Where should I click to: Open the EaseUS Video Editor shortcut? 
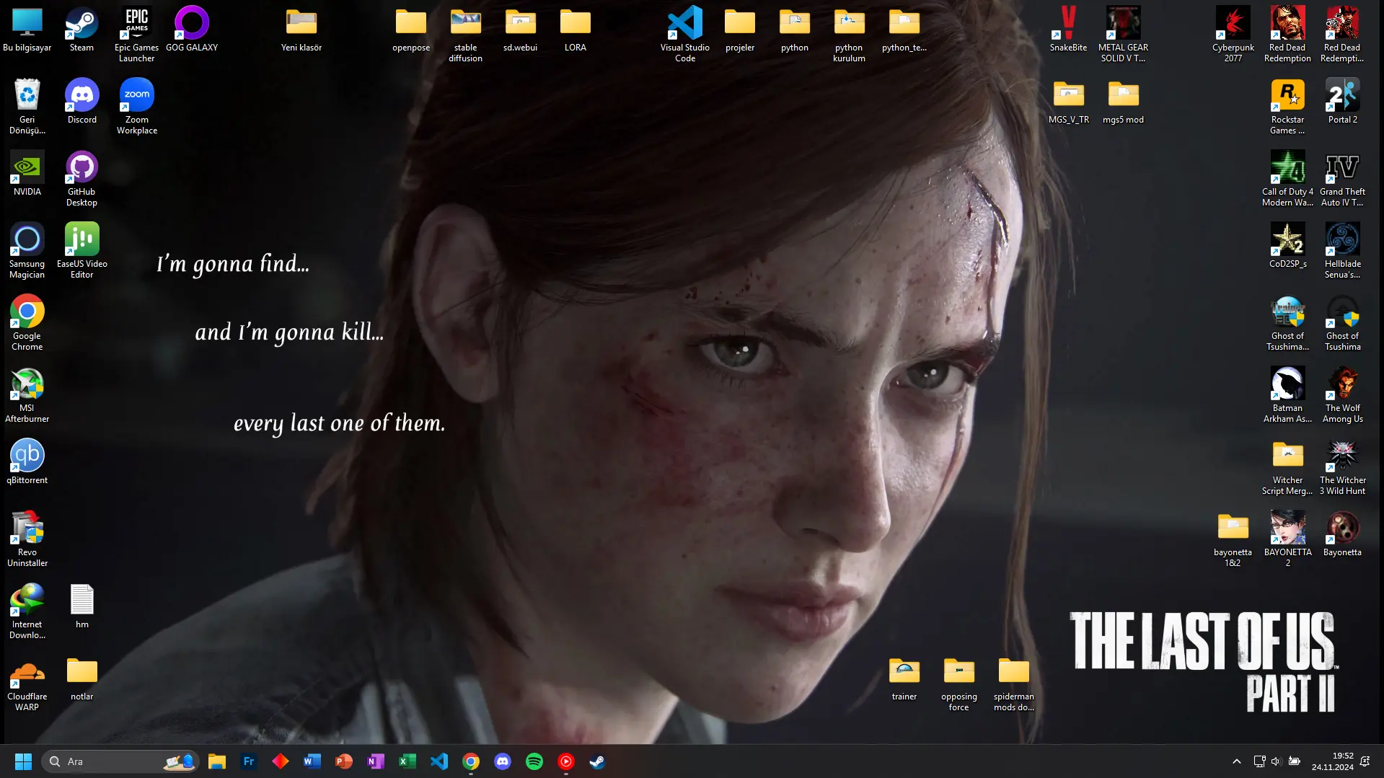tap(81, 251)
